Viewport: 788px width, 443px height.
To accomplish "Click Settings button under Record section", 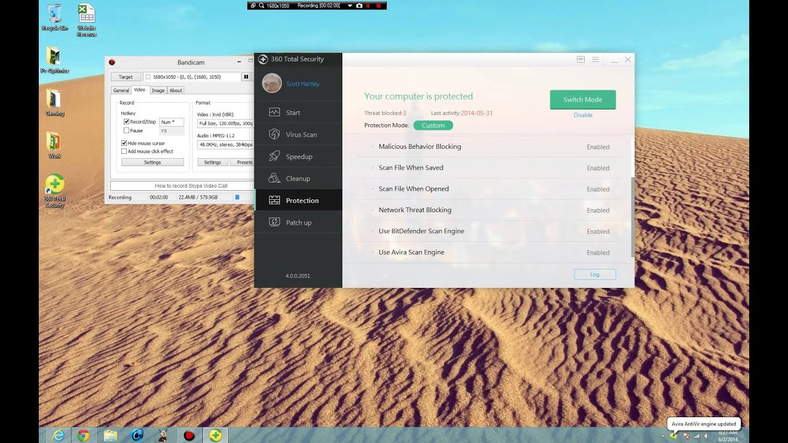I will click(152, 162).
